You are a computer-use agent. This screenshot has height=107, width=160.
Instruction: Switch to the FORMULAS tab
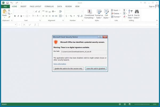click(49, 6)
